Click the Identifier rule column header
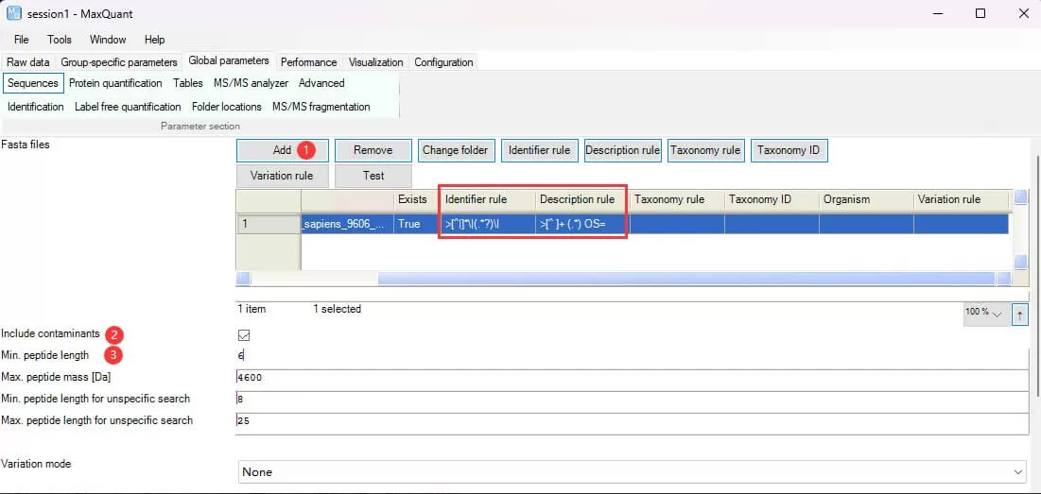This screenshot has height=494, width=1041. 488,199
